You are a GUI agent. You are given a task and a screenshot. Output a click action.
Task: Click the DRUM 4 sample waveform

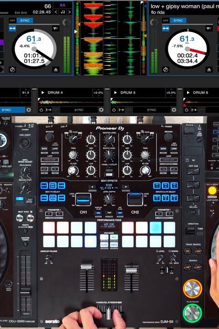click(71, 102)
